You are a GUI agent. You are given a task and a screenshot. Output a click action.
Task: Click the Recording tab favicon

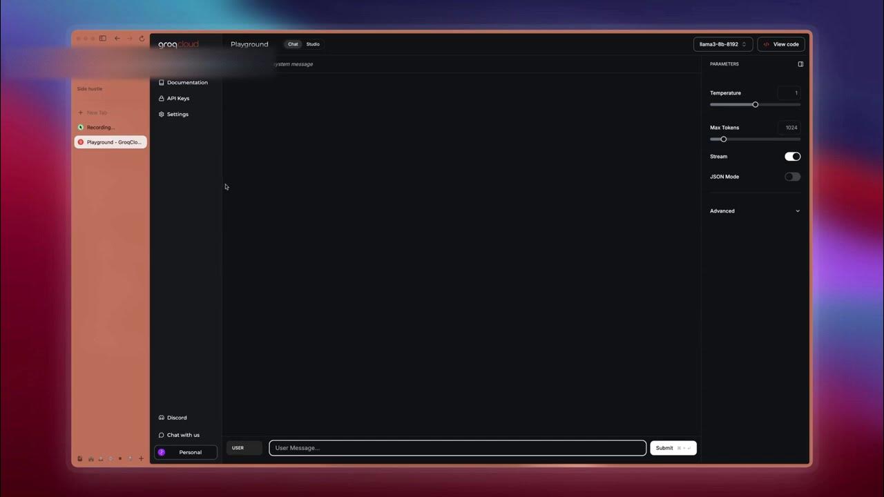(x=81, y=128)
